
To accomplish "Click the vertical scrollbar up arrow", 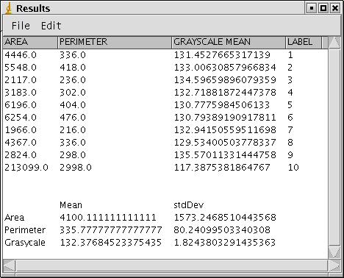I will point(334,42).
